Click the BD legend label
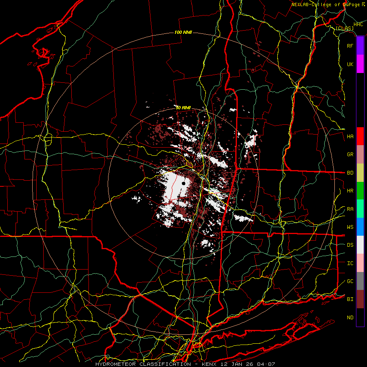 pos(350,173)
